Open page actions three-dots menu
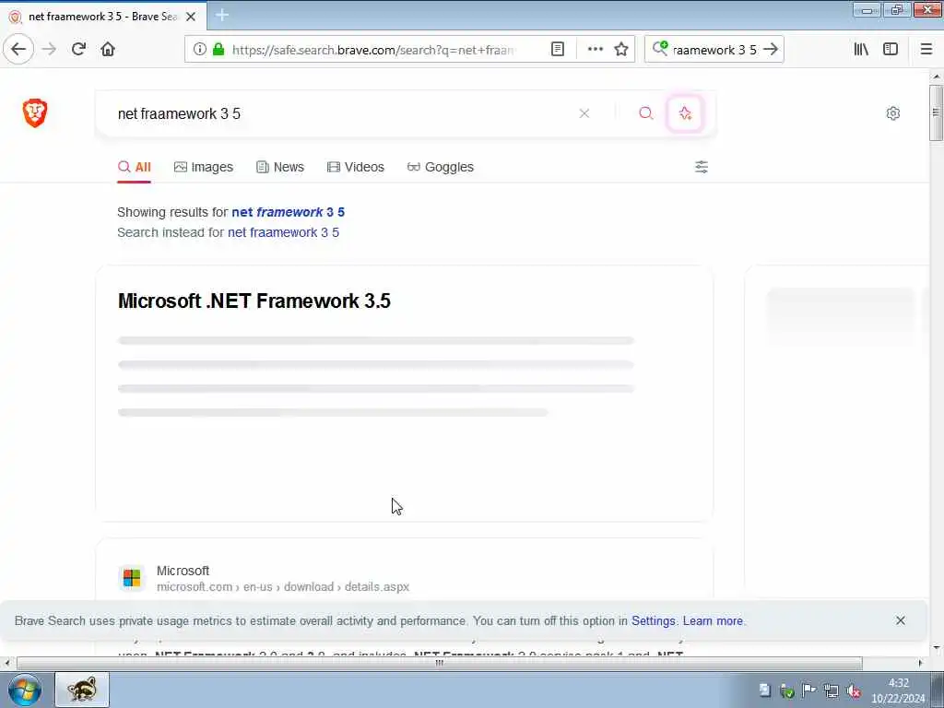Image resolution: width=944 pixels, height=708 pixels. (596, 50)
